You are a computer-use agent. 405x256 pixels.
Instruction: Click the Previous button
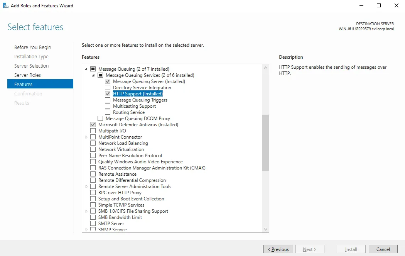pos(278,249)
